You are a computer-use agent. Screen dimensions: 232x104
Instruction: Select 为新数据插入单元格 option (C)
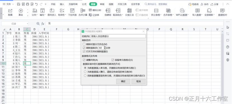click(85, 68)
